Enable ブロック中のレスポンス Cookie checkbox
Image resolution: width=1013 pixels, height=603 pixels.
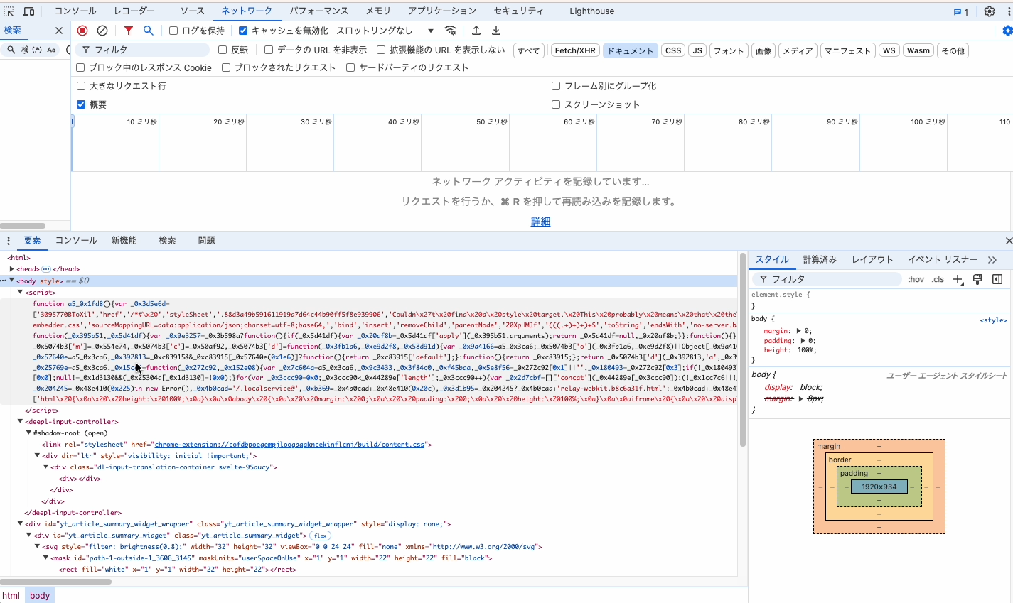(x=80, y=67)
